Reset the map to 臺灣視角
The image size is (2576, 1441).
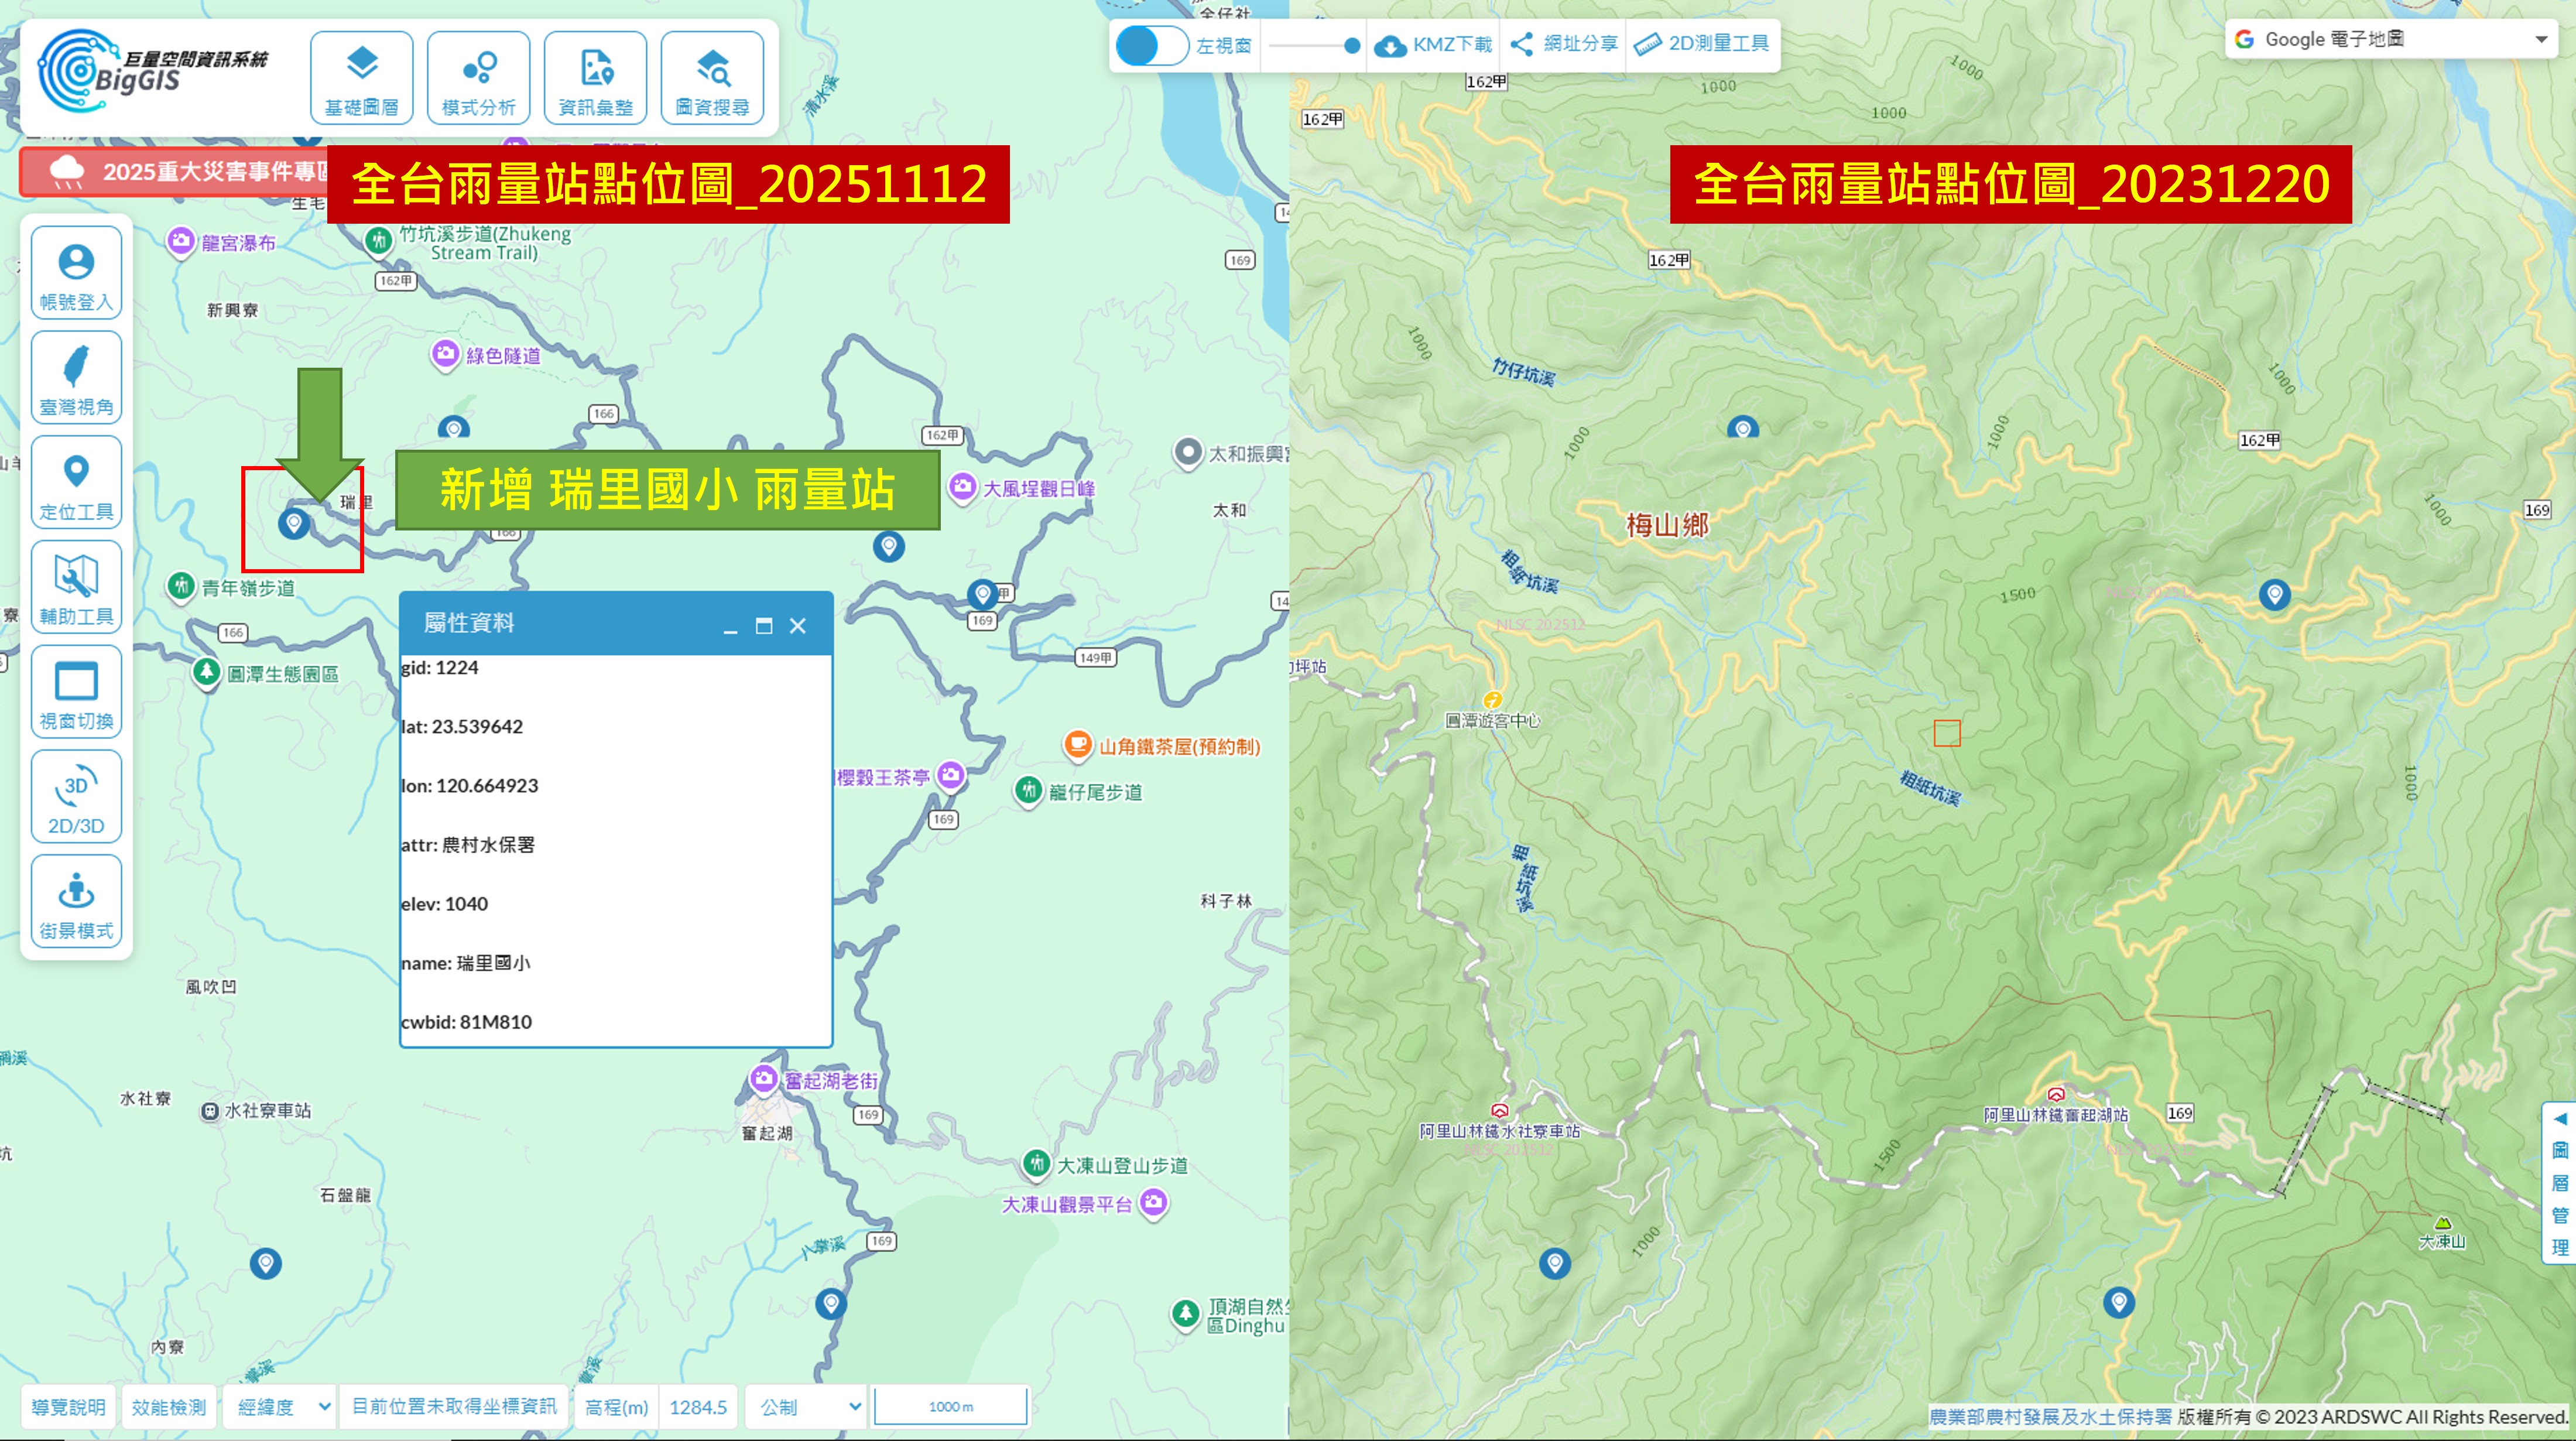(x=76, y=378)
